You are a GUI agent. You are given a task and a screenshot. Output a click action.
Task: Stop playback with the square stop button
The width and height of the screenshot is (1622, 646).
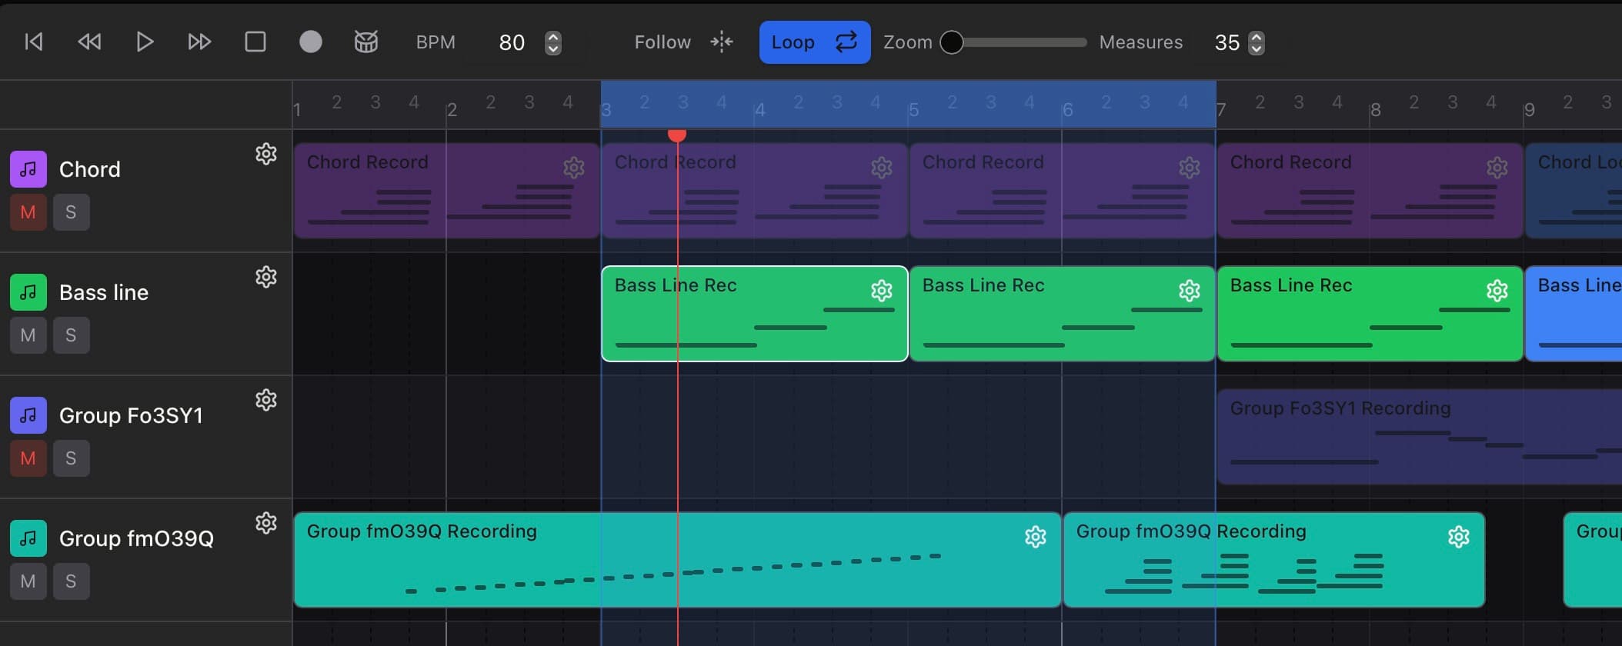(x=255, y=42)
